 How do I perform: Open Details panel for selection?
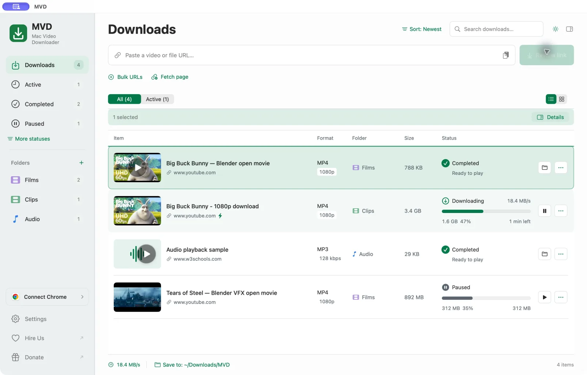pyautogui.click(x=550, y=117)
